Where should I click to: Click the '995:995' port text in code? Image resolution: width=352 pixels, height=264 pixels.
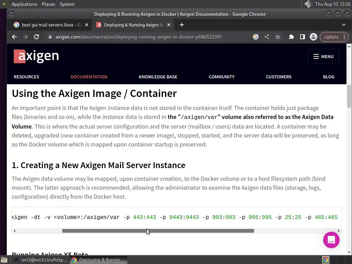260,217
